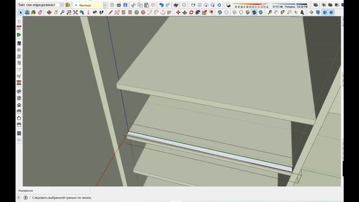The height and width of the screenshot is (202, 359).
Task: Toggle shadows display on or off
Action: pos(228,5)
